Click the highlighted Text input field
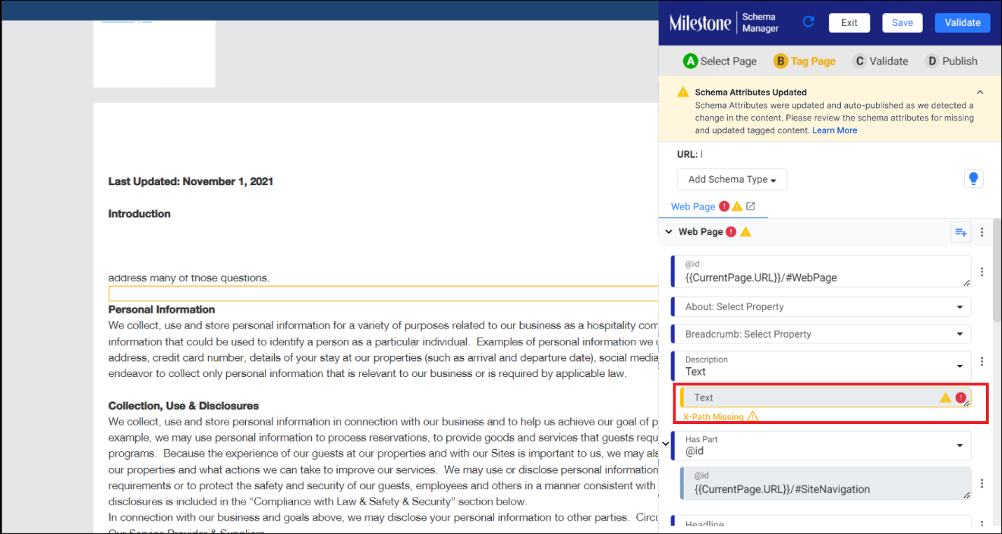Screen dimensions: 1002x534 tap(825, 397)
